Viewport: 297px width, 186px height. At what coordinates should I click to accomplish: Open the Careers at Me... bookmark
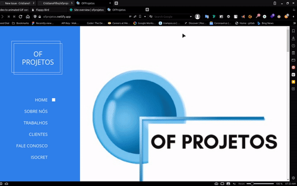(119, 23)
